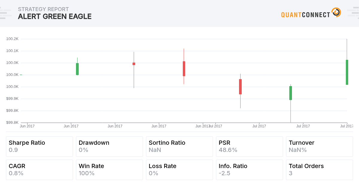Select the Win Rate label
Screen dimensions: 359x189
click(x=91, y=166)
